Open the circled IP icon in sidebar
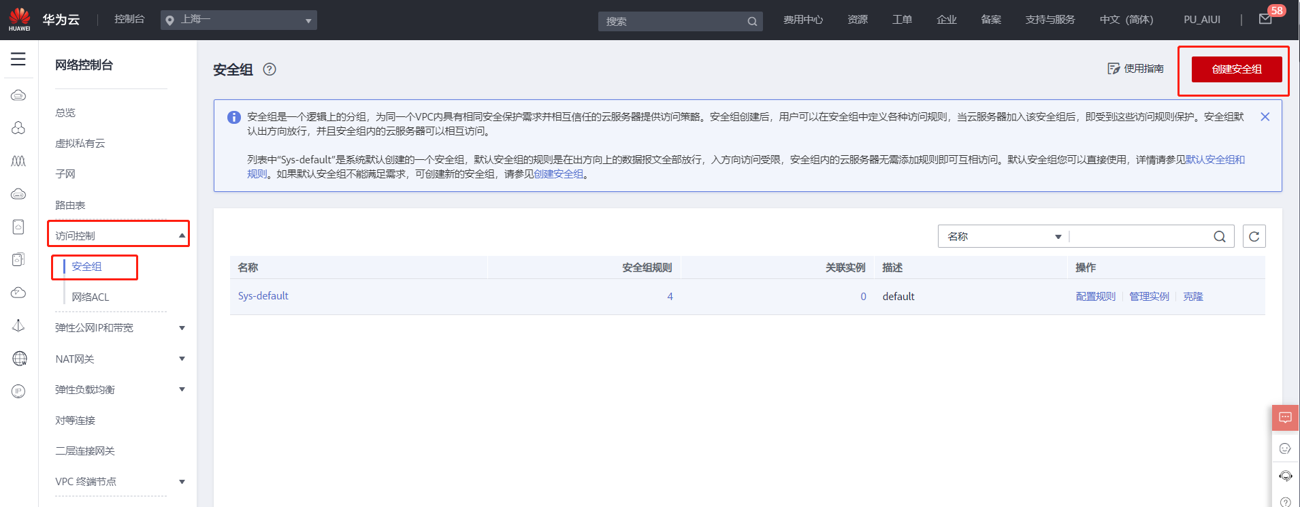The width and height of the screenshot is (1300, 507). tap(18, 391)
